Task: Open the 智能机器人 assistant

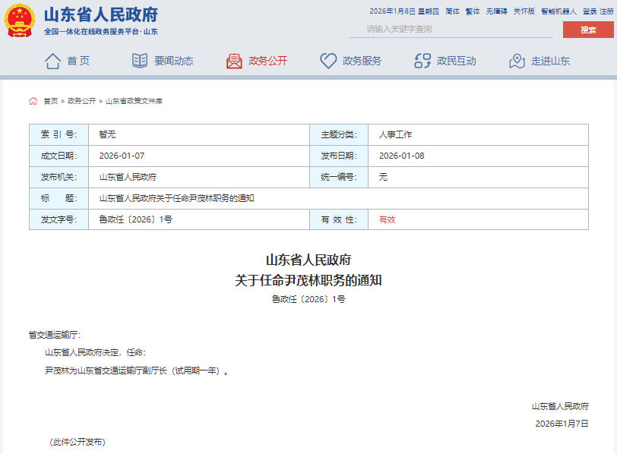Action: tap(558, 11)
